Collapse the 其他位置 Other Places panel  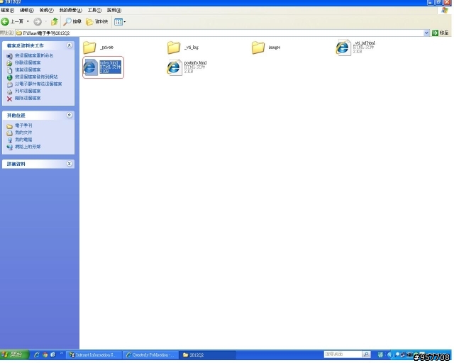[70, 116]
